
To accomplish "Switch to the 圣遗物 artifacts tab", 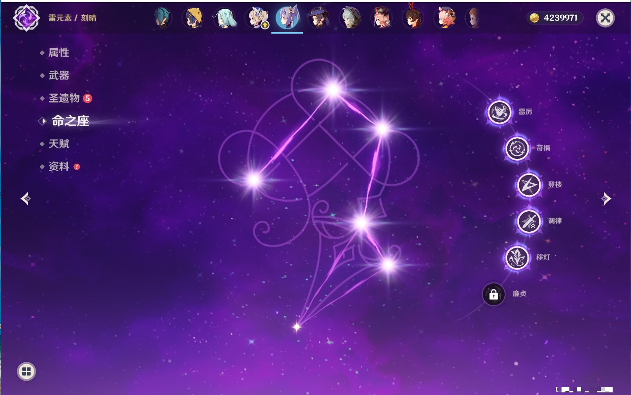I will point(64,98).
